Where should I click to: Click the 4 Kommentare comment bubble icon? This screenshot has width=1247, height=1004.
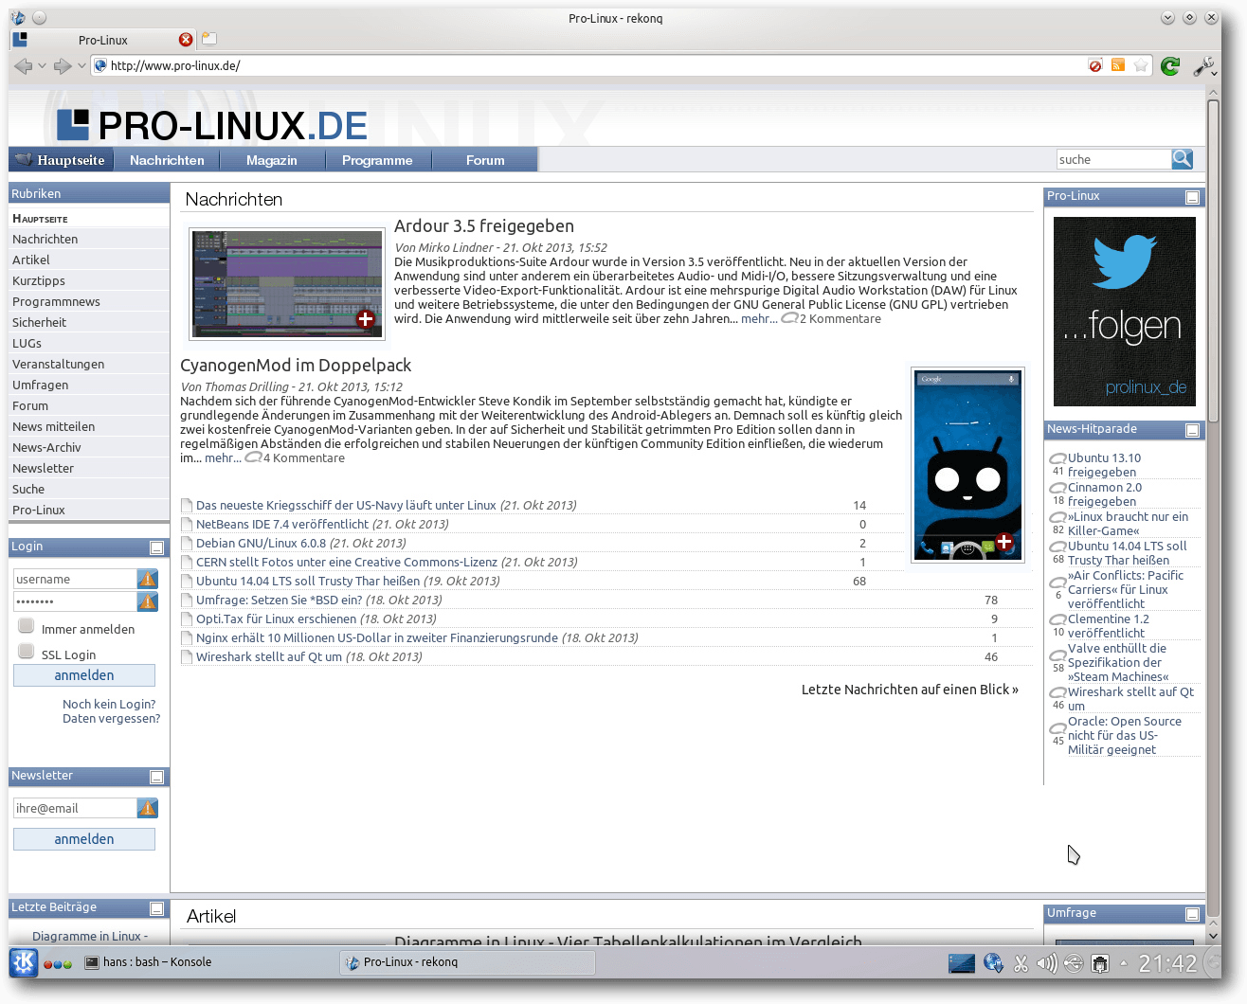click(253, 457)
